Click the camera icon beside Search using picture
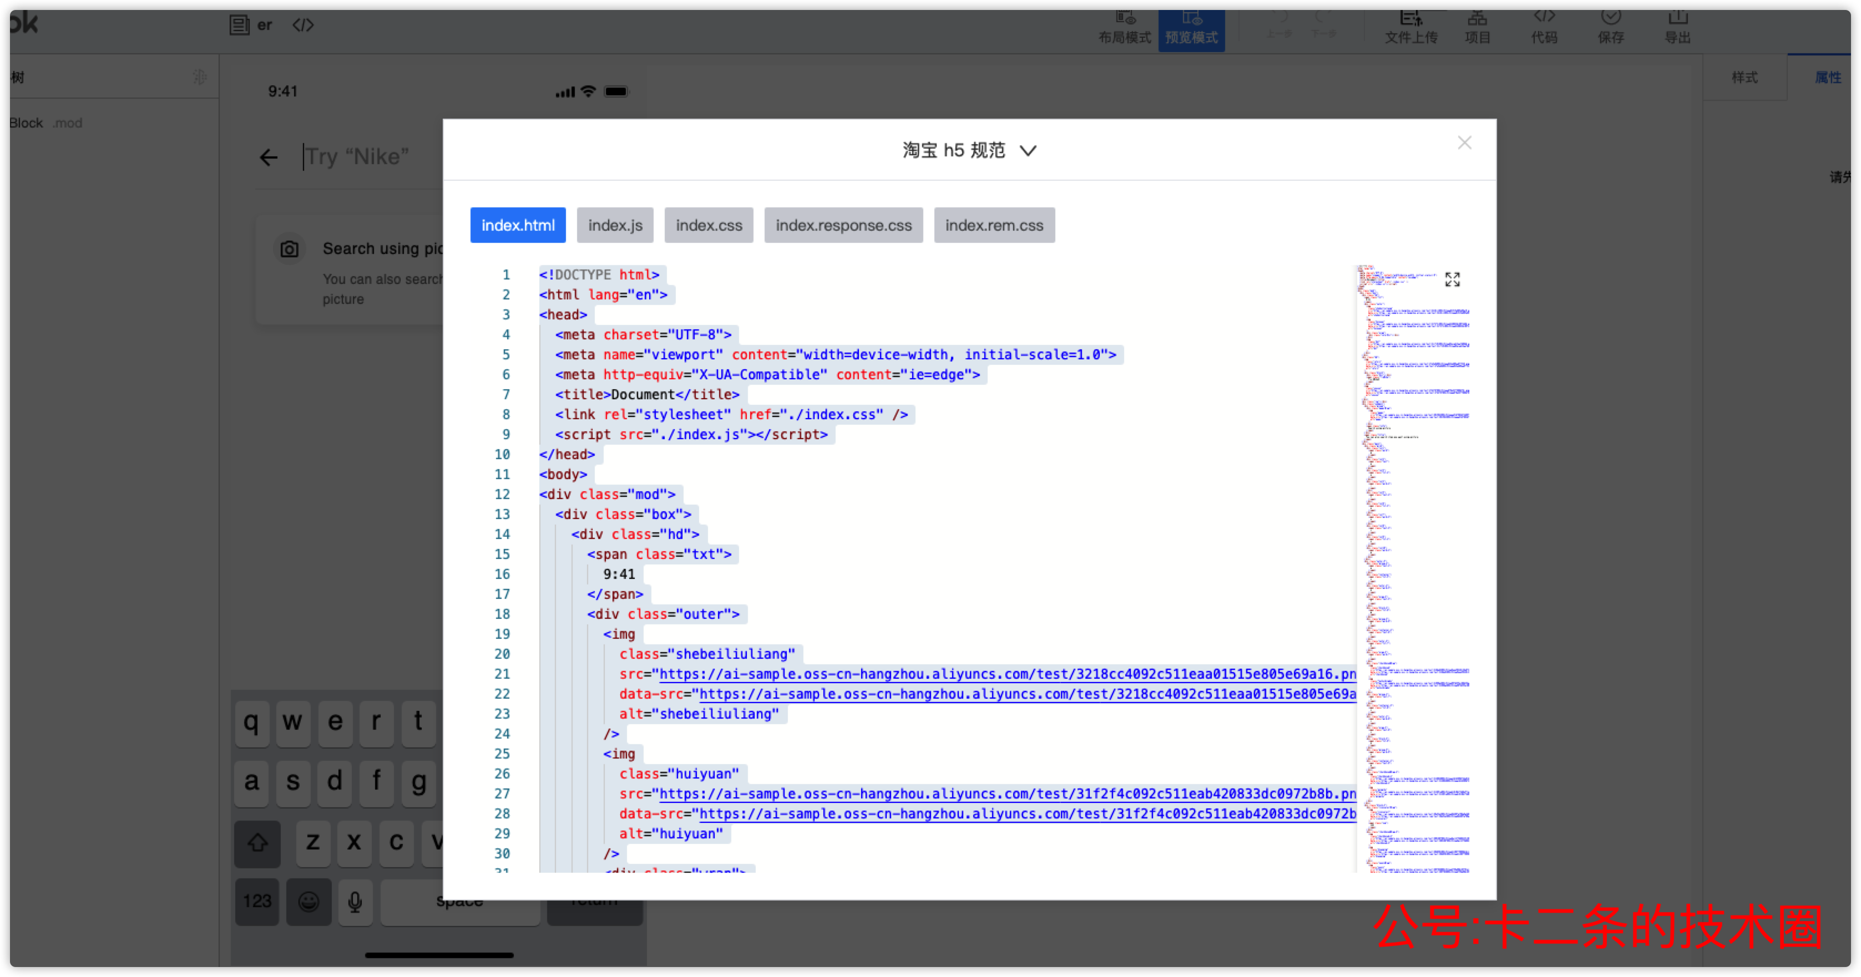 point(289,249)
